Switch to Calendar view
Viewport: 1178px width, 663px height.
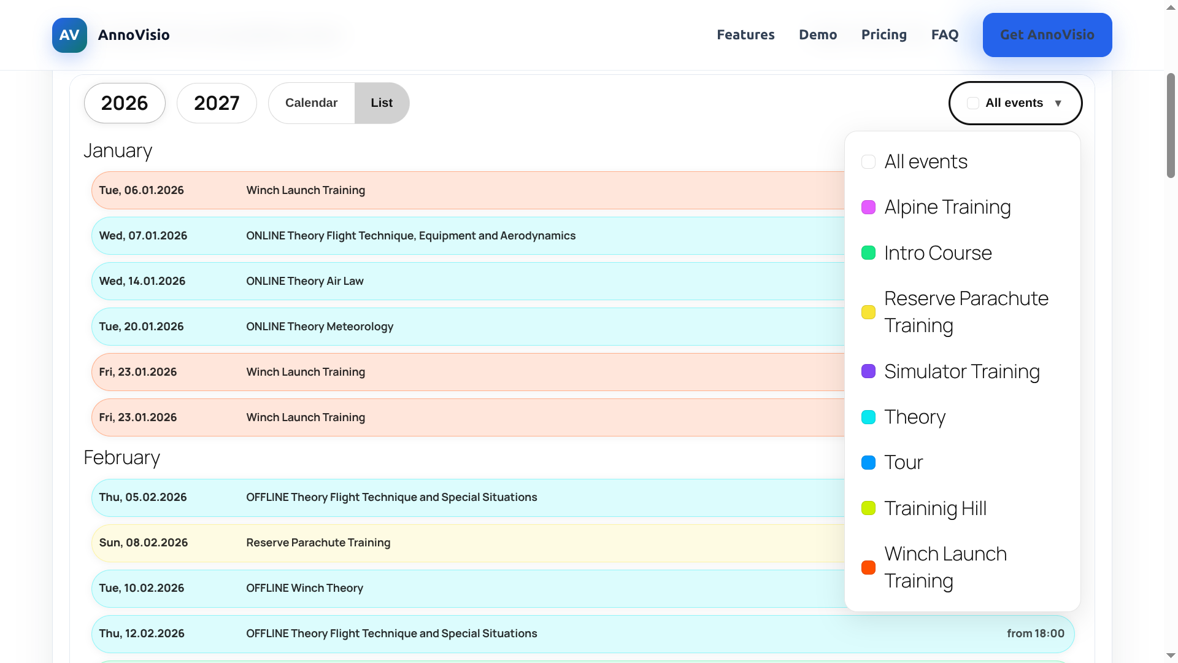point(312,103)
